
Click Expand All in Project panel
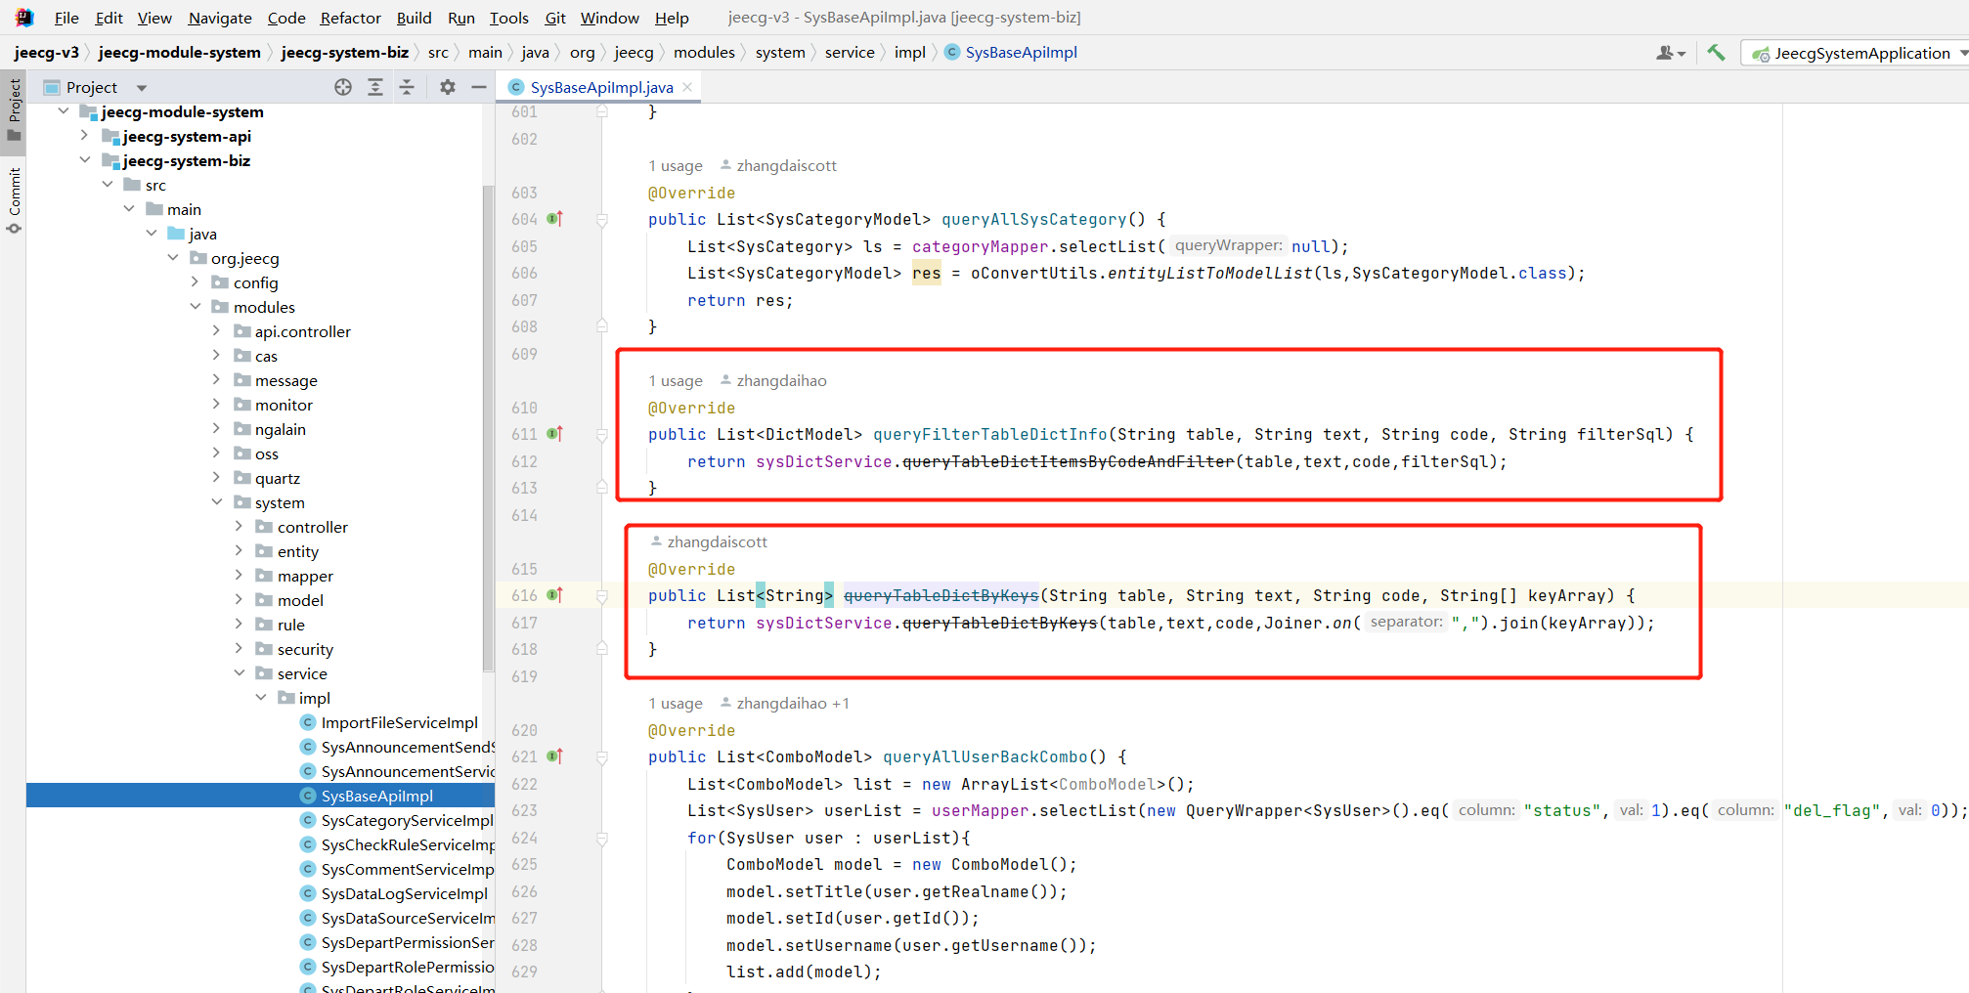[375, 87]
